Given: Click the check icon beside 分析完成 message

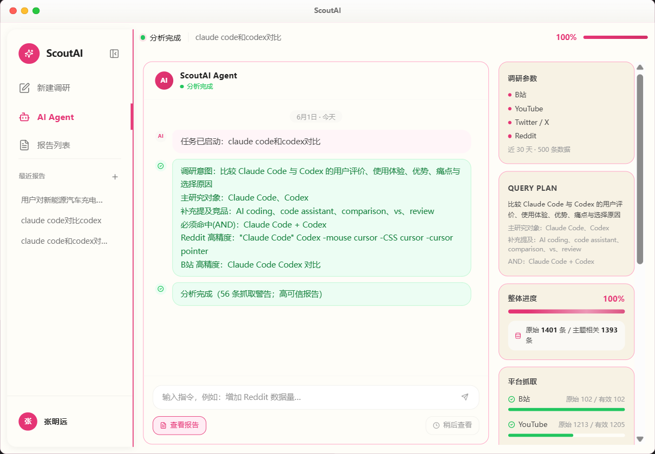Looking at the screenshot, I should point(161,289).
